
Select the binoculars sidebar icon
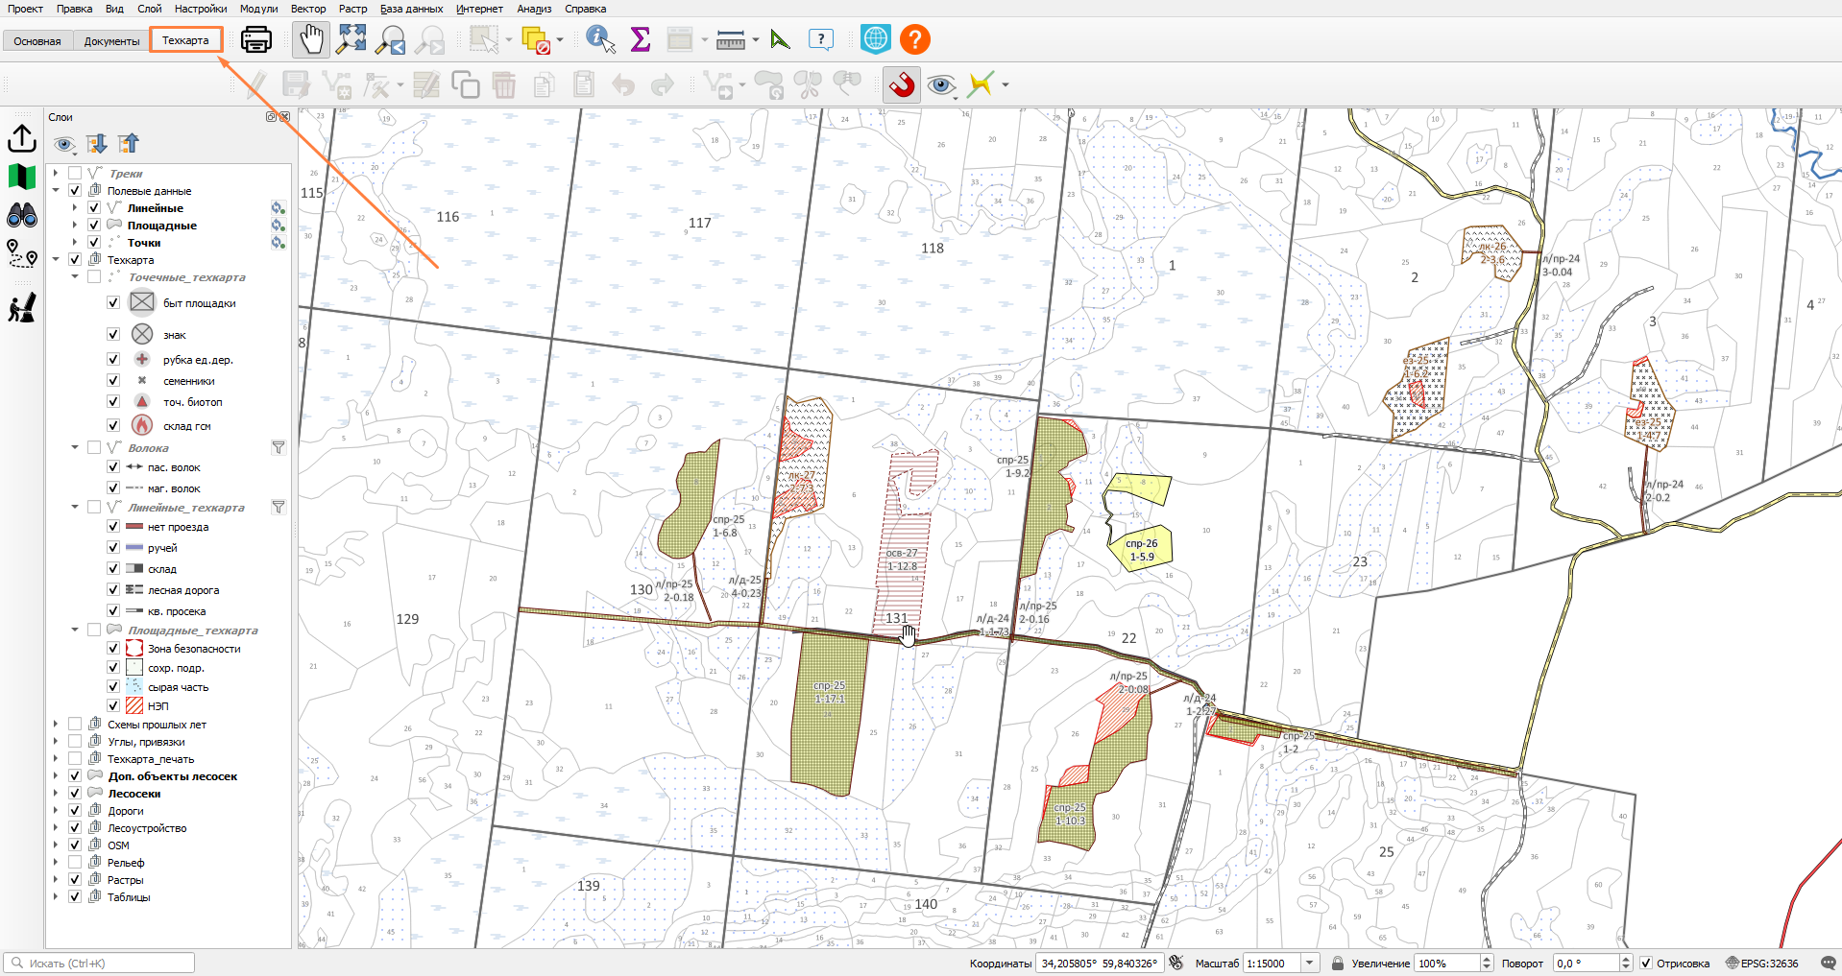(22, 215)
